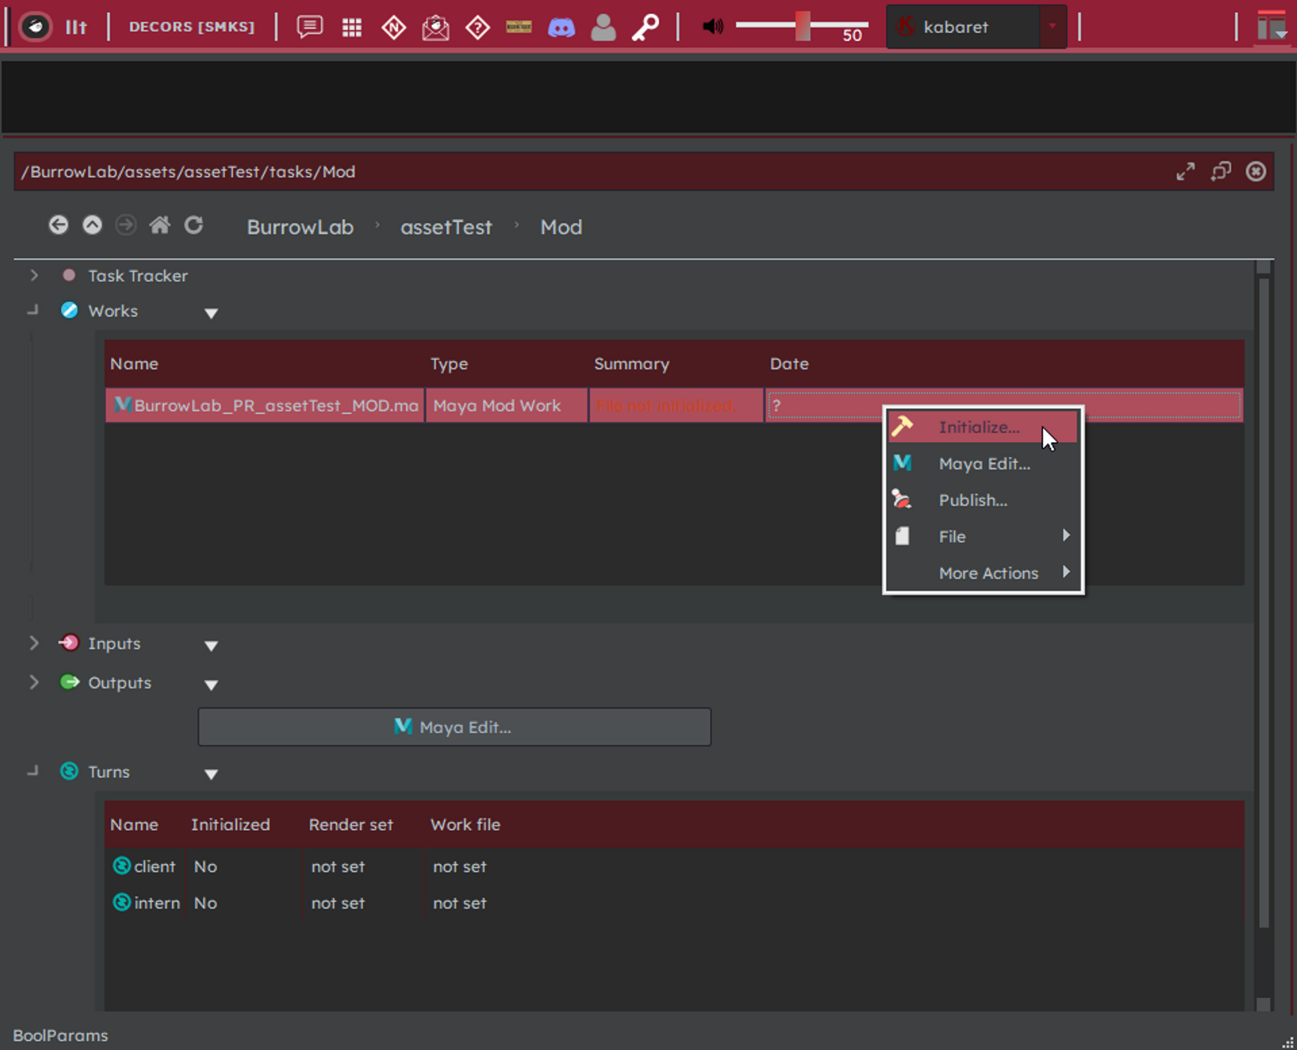The height and width of the screenshot is (1050, 1297).
Task: Click the Work file column header
Action: [x=466, y=824]
